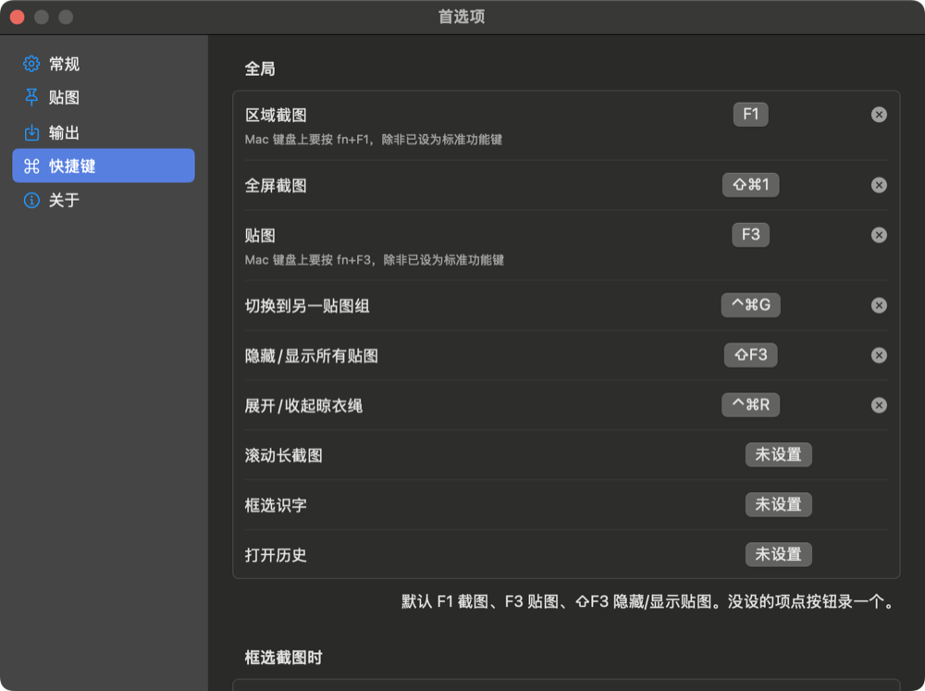The height and width of the screenshot is (691, 925).
Task: Open the 常规 general settings tab
Action: 104,64
